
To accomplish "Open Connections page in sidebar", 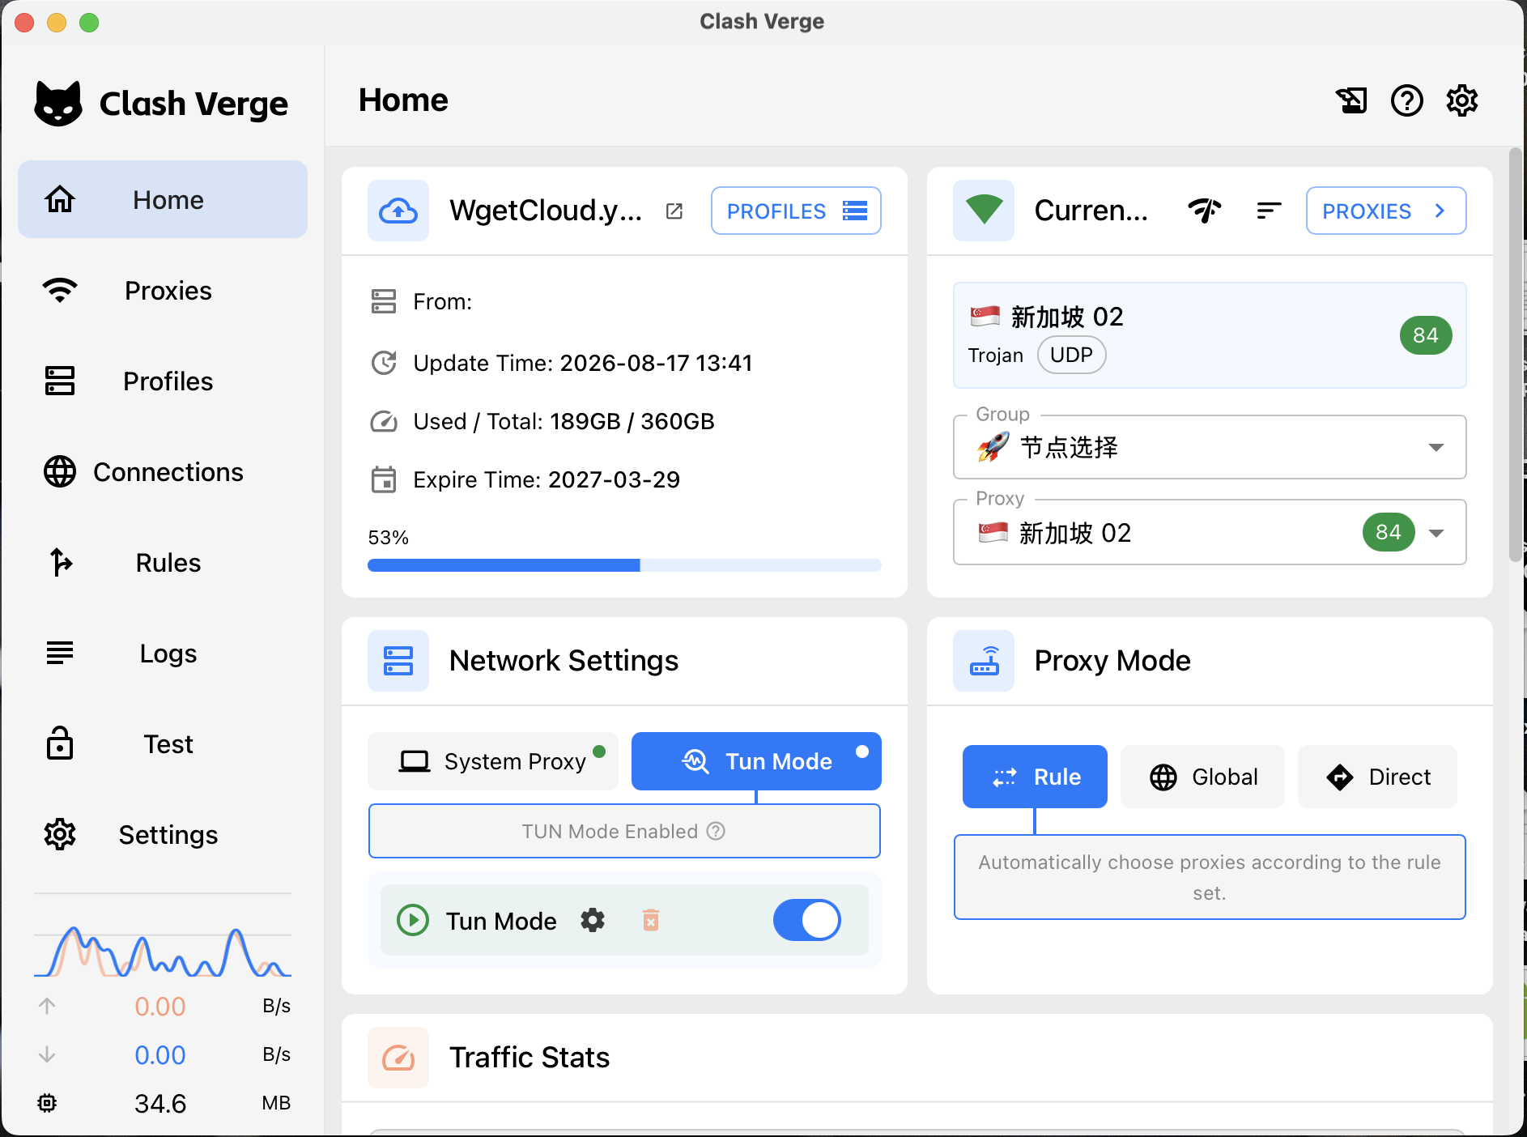I will [163, 471].
